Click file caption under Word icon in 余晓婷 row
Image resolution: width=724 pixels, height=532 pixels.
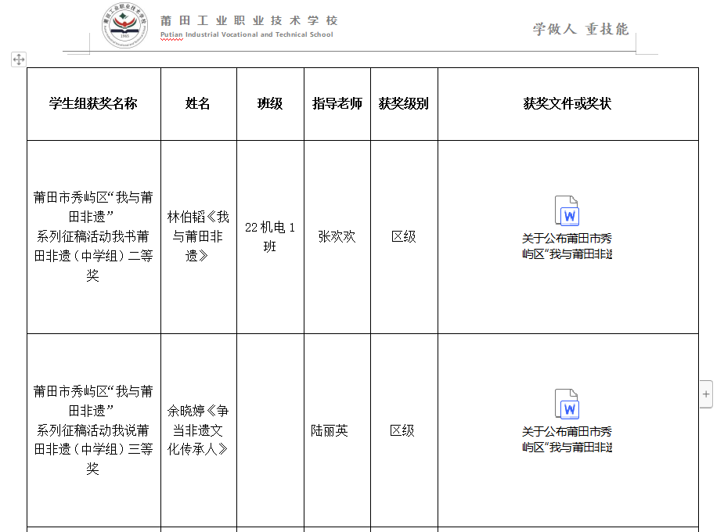pyautogui.click(x=567, y=440)
